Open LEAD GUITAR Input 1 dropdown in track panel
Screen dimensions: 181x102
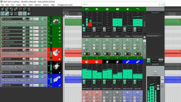point(27,67)
